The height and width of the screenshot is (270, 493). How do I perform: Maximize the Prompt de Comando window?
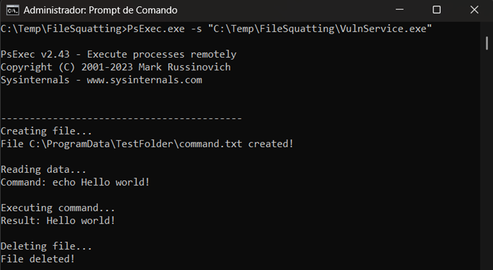click(x=436, y=10)
